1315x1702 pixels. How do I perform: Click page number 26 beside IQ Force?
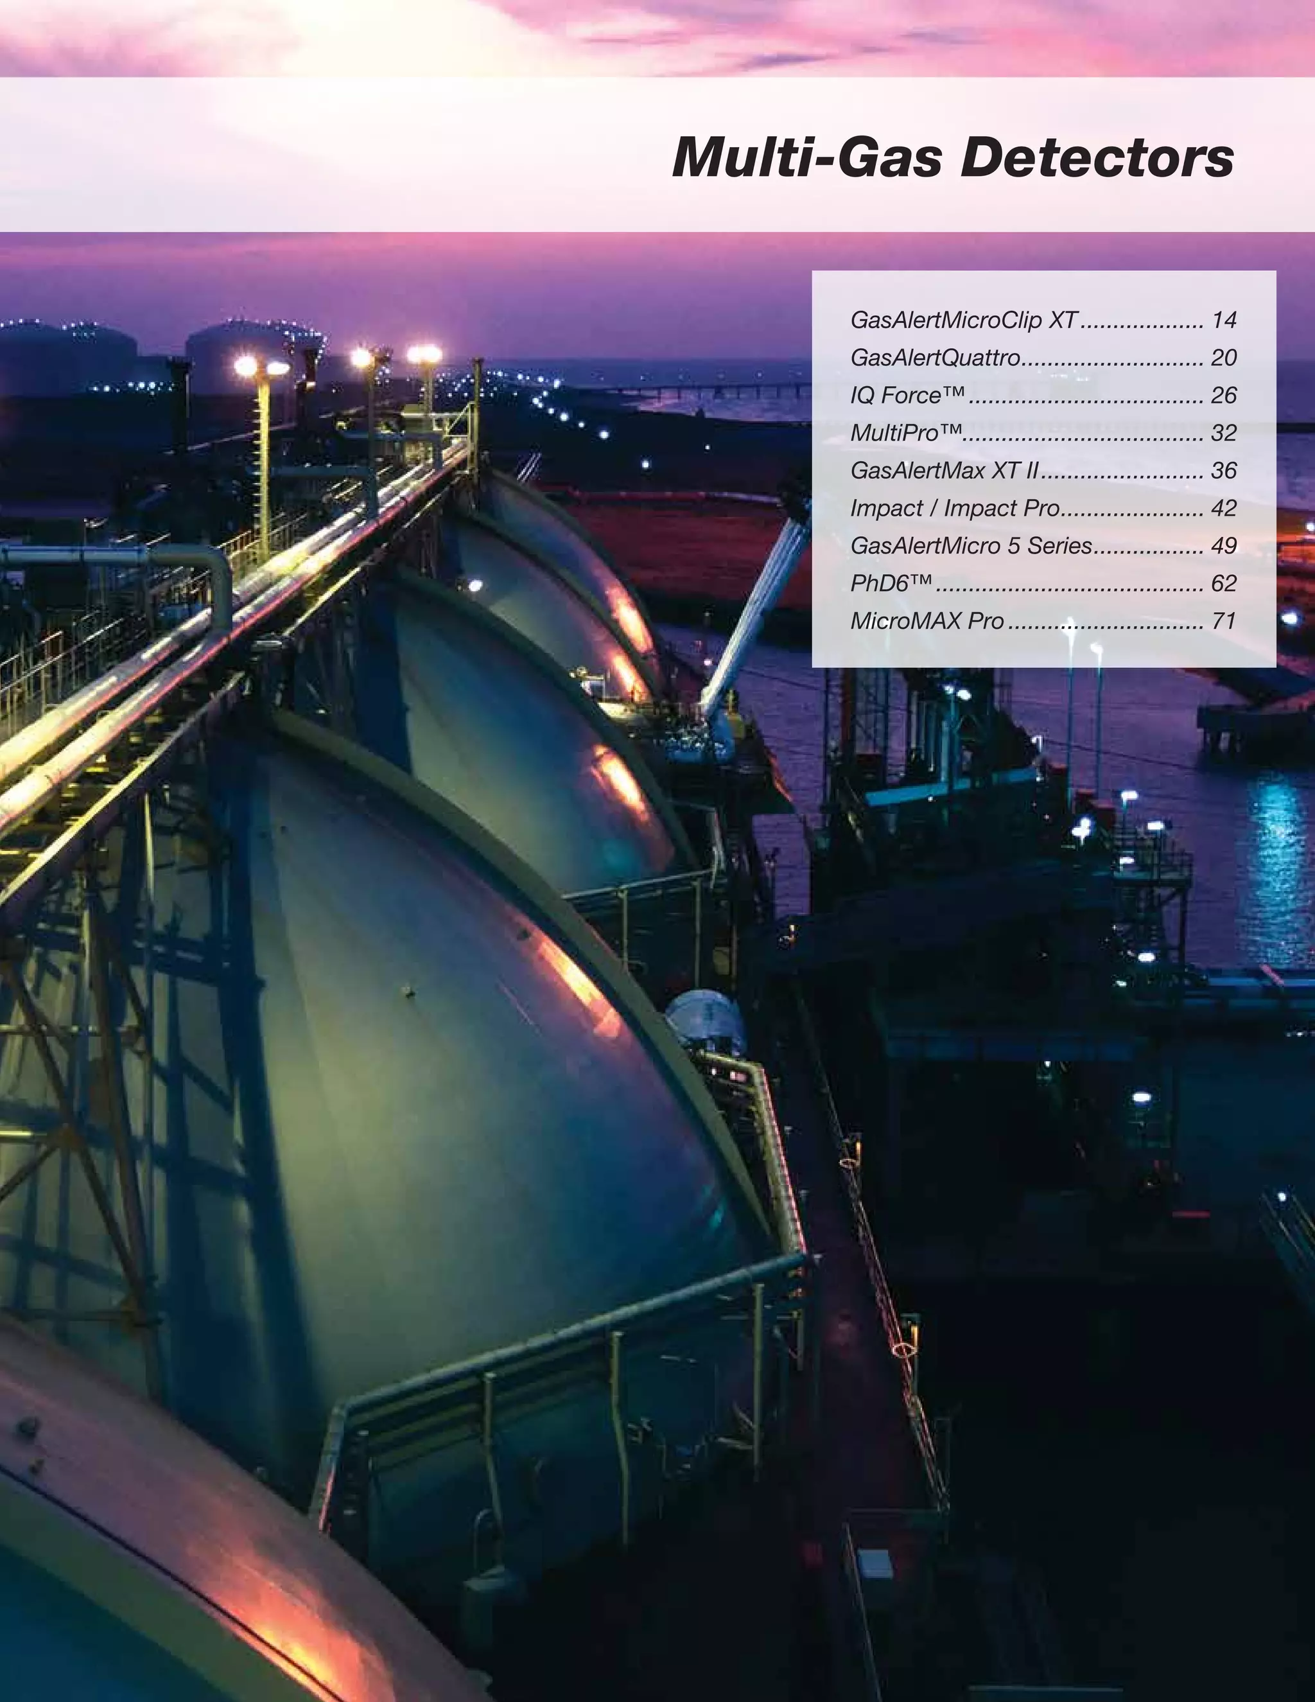click(1224, 396)
